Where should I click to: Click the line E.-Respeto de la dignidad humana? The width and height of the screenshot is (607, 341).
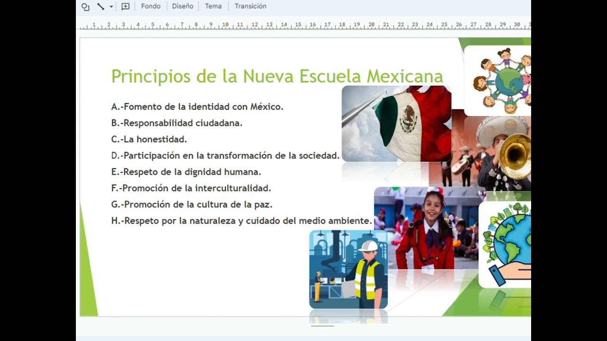pos(186,171)
